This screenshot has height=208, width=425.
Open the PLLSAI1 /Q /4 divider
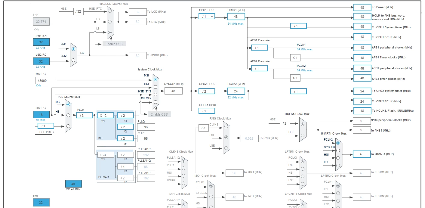(x=125, y=166)
